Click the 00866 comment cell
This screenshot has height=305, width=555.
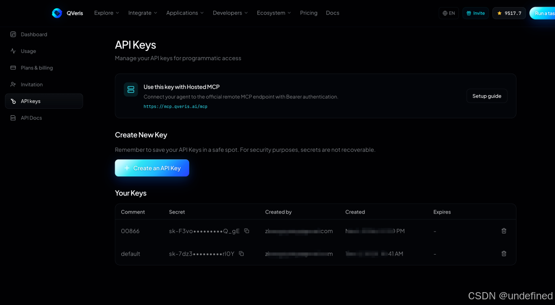pos(130,231)
